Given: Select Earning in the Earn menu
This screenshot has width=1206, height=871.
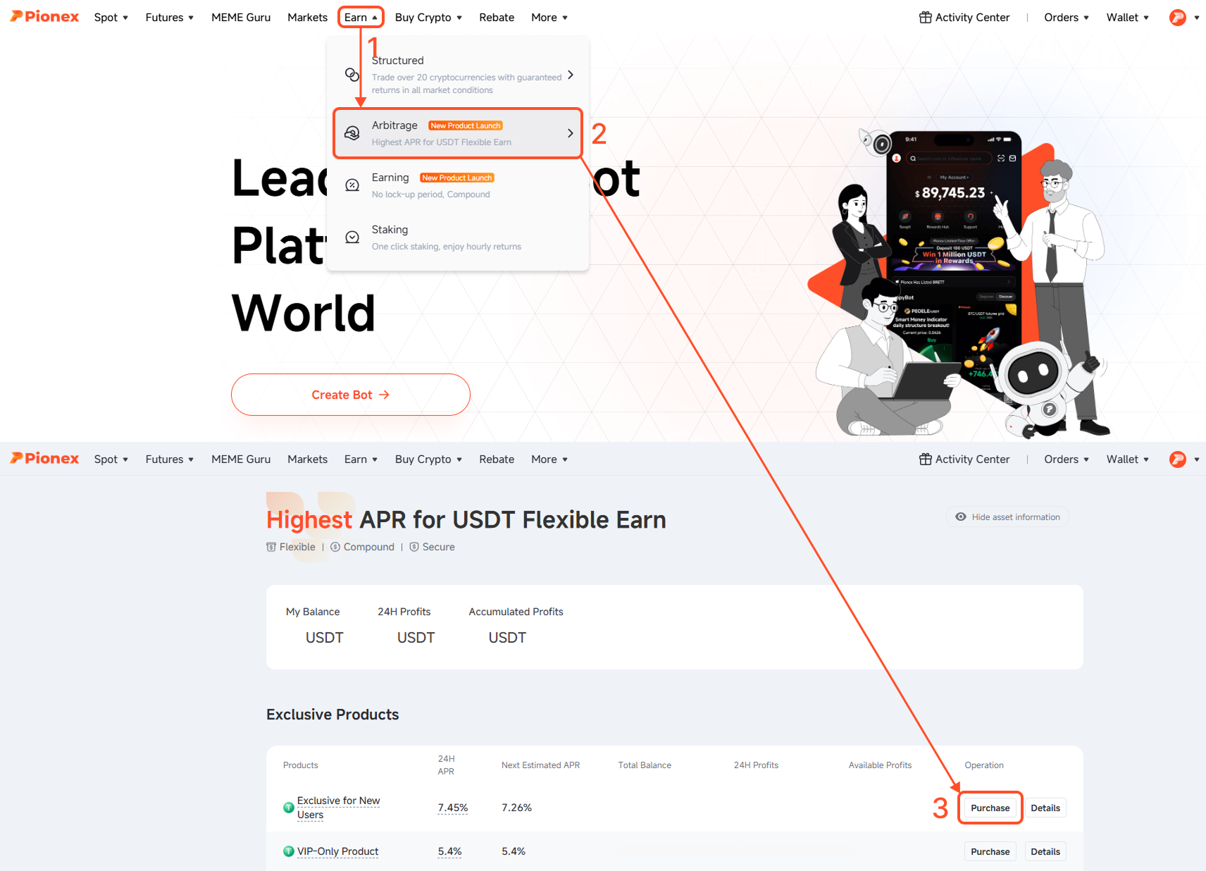Looking at the screenshot, I should [458, 185].
